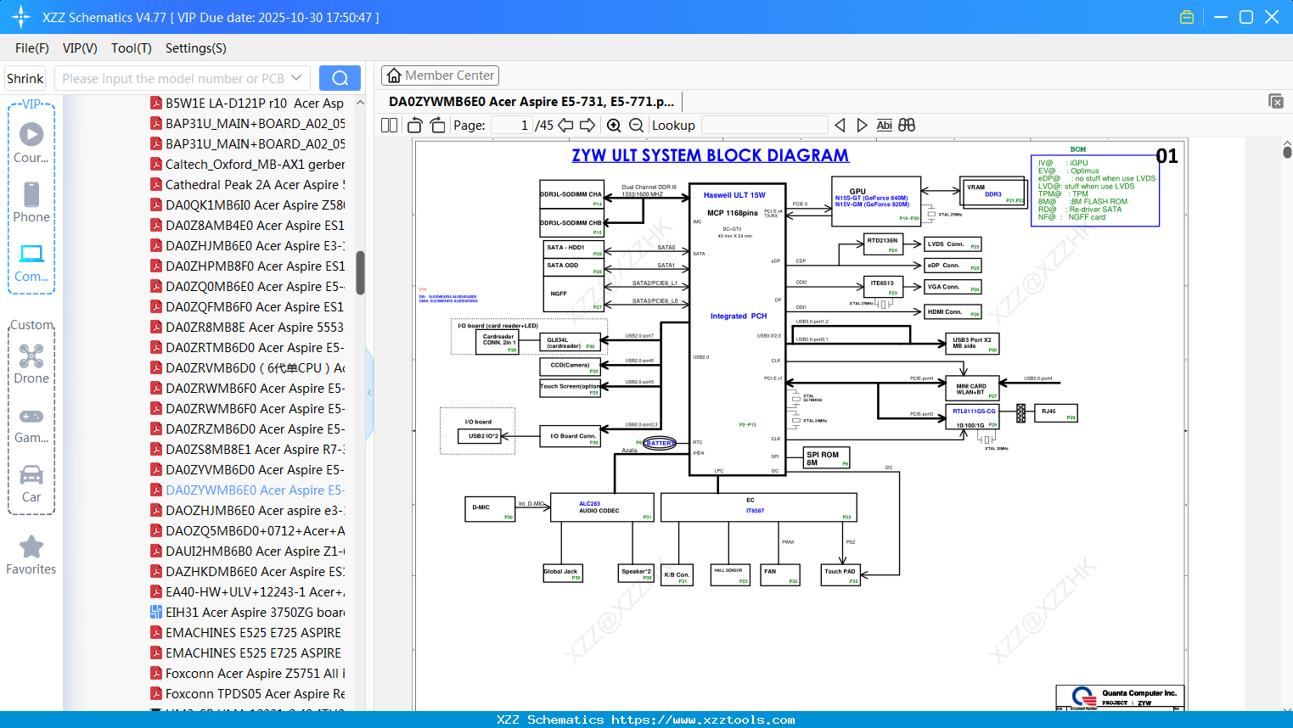This screenshot has height=728, width=1293.
Task: Open the Settings(S) menu
Action: pyautogui.click(x=196, y=48)
